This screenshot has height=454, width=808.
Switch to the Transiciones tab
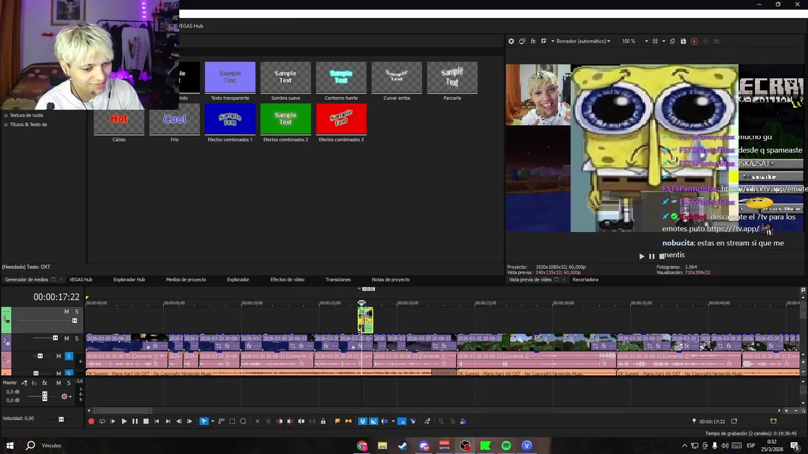[338, 279]
